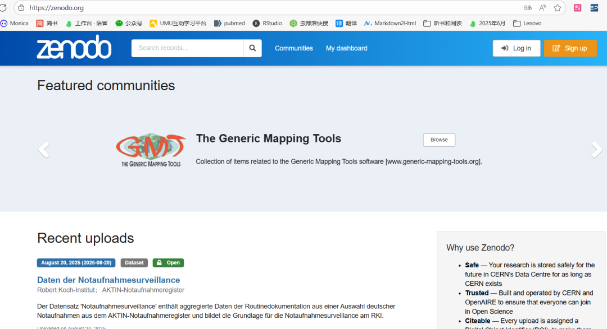Viewport: 607px width, 329px height.
Task: Click the search magnifier button
Action: pyautogui.click(x=252, y=48)
